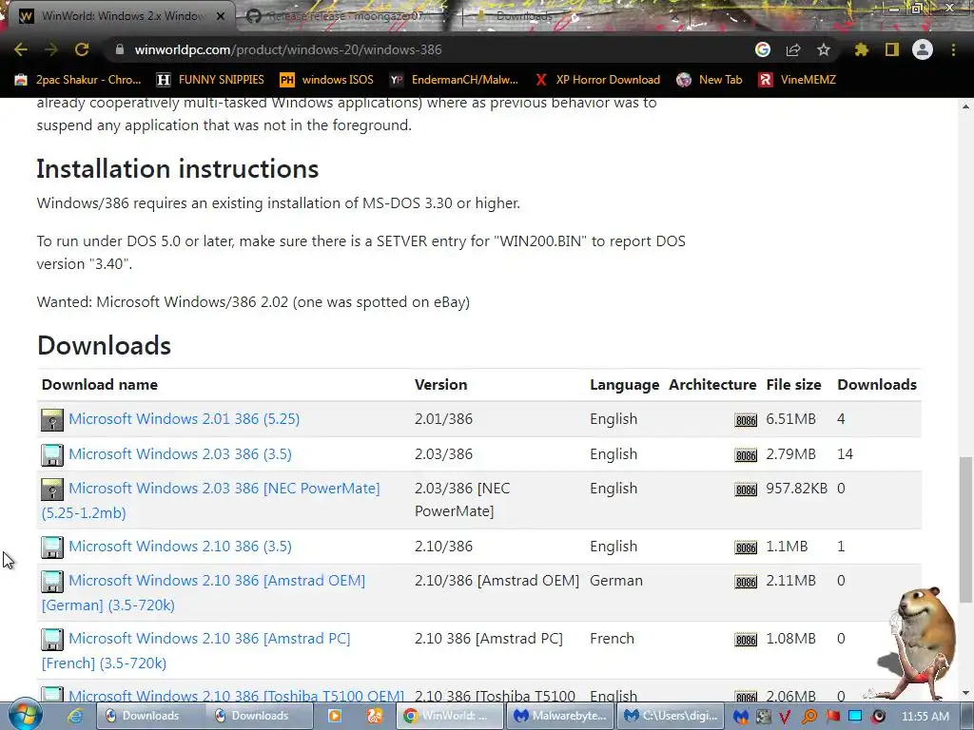Open the New Tab bookmark
This screenshot has height=730, width=974.
click(710, 80)
